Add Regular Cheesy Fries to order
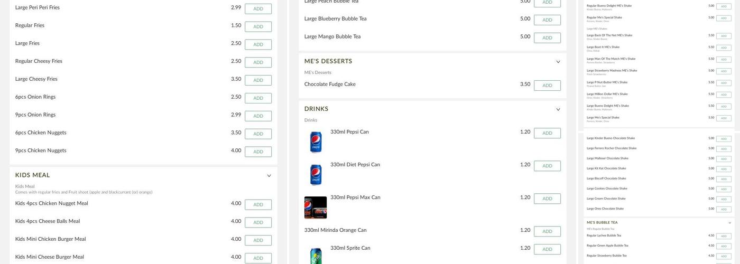 [258, 62]
